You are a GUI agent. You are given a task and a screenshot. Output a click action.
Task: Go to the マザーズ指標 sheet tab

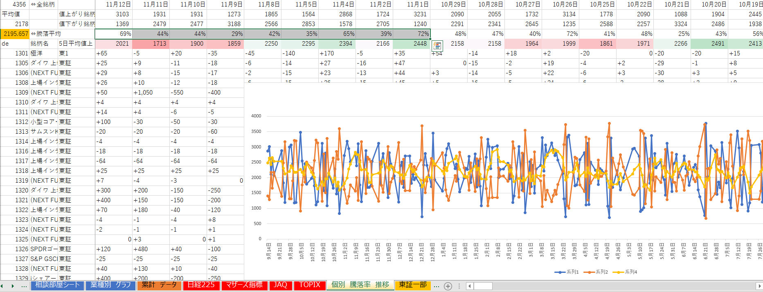pyautogui.click(x=244, y=285)
